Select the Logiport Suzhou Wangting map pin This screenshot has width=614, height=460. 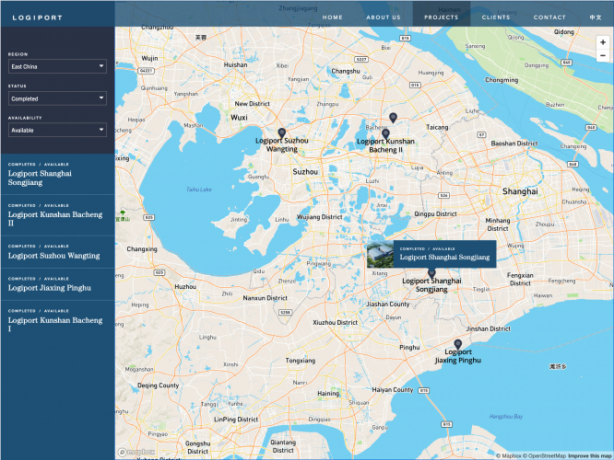[x=281, y=132]
